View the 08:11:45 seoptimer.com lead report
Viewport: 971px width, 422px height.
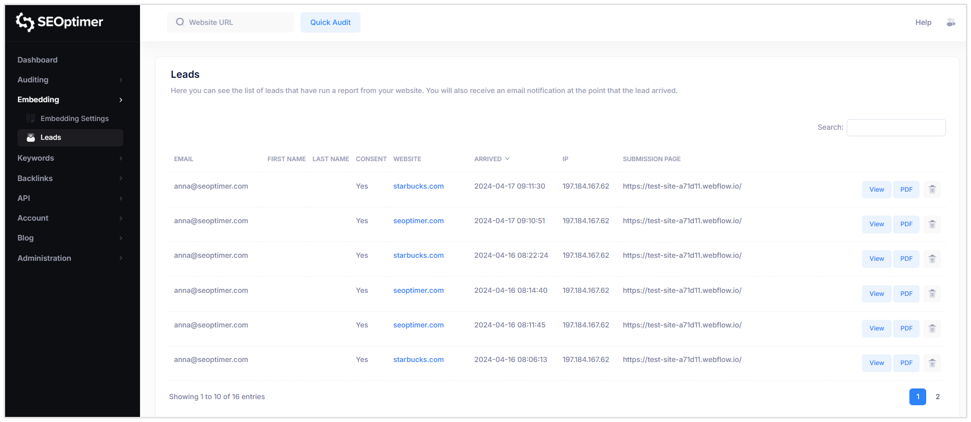tap(876, 328)
